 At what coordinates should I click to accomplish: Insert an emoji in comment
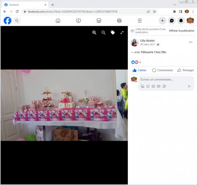click(x=148, y=86)
